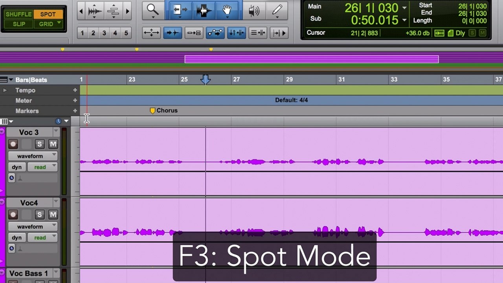
Task: Click the Main counter value 26|1|030
Action: coord(371,8)
